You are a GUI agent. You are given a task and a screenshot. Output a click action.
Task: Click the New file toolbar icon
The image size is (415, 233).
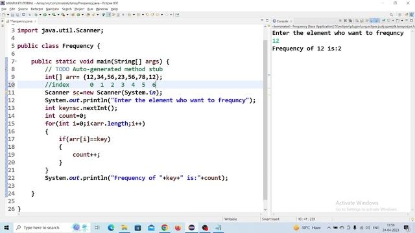pyautogui.click(x=3, y=15)
